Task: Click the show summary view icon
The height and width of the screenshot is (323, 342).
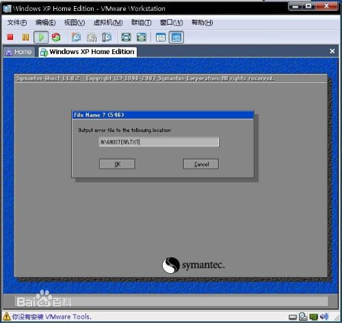Action: [161, 37]
